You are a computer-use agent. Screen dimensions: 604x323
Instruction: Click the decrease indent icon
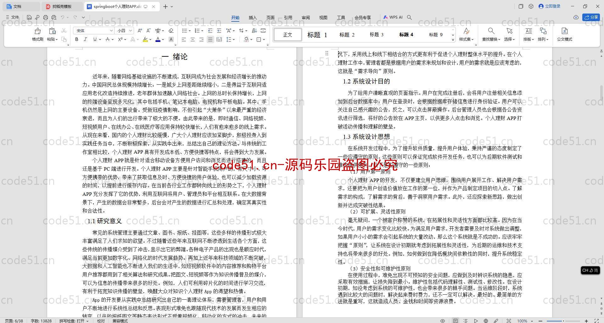click(x=210, y=31)
